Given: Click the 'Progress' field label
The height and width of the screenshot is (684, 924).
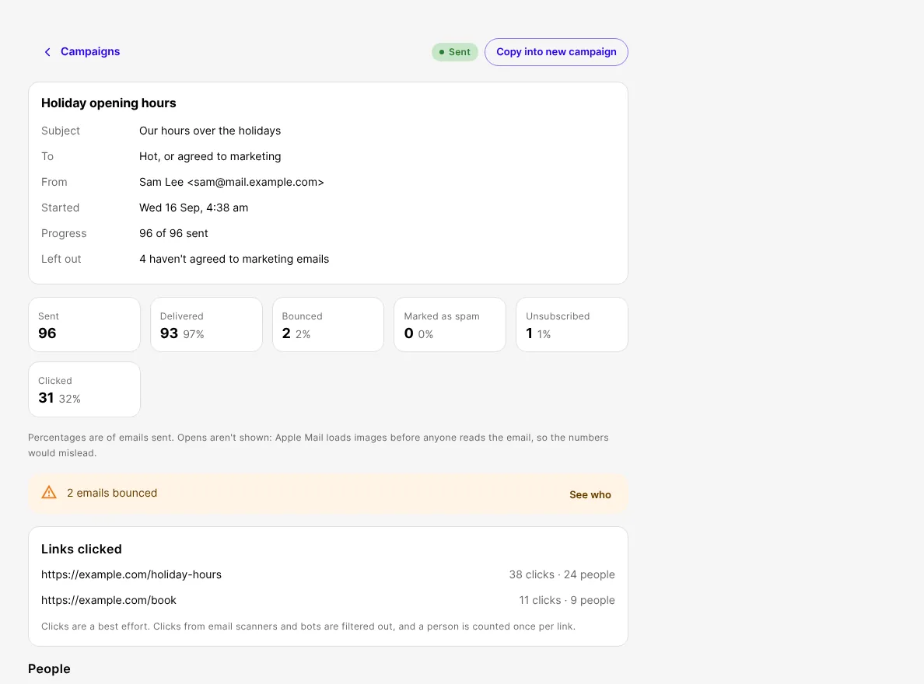Looking at the screenshot, I should click(64, 233).
